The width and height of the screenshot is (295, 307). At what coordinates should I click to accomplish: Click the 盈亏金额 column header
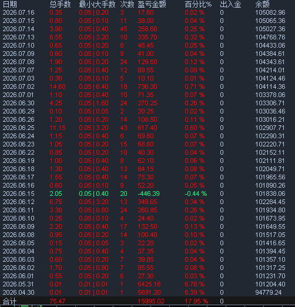click(x=152, y=4)
